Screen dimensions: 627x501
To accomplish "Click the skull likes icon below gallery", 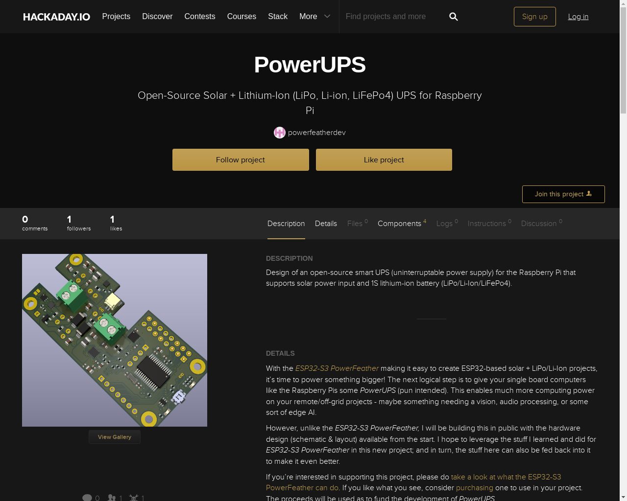I will tap(134, 498).
